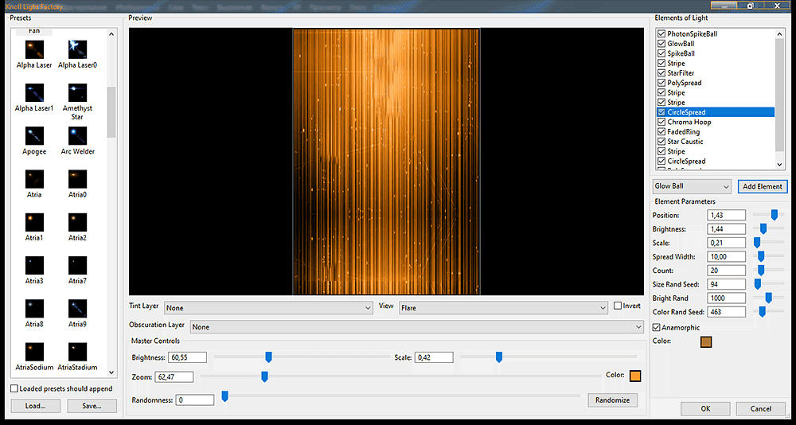Click the Zoom slider handle

[x=264, y=376]
